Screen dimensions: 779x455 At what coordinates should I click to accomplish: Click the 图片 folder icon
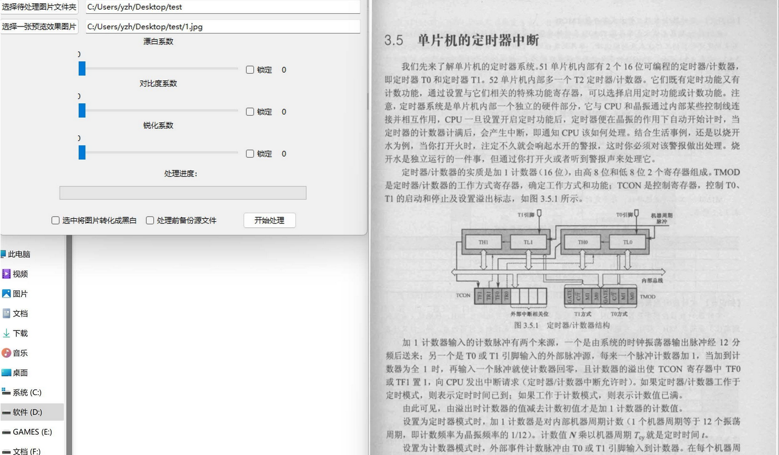tap(6, 294)
